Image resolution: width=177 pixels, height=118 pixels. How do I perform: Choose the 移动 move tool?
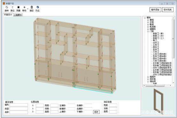(24, 9)
